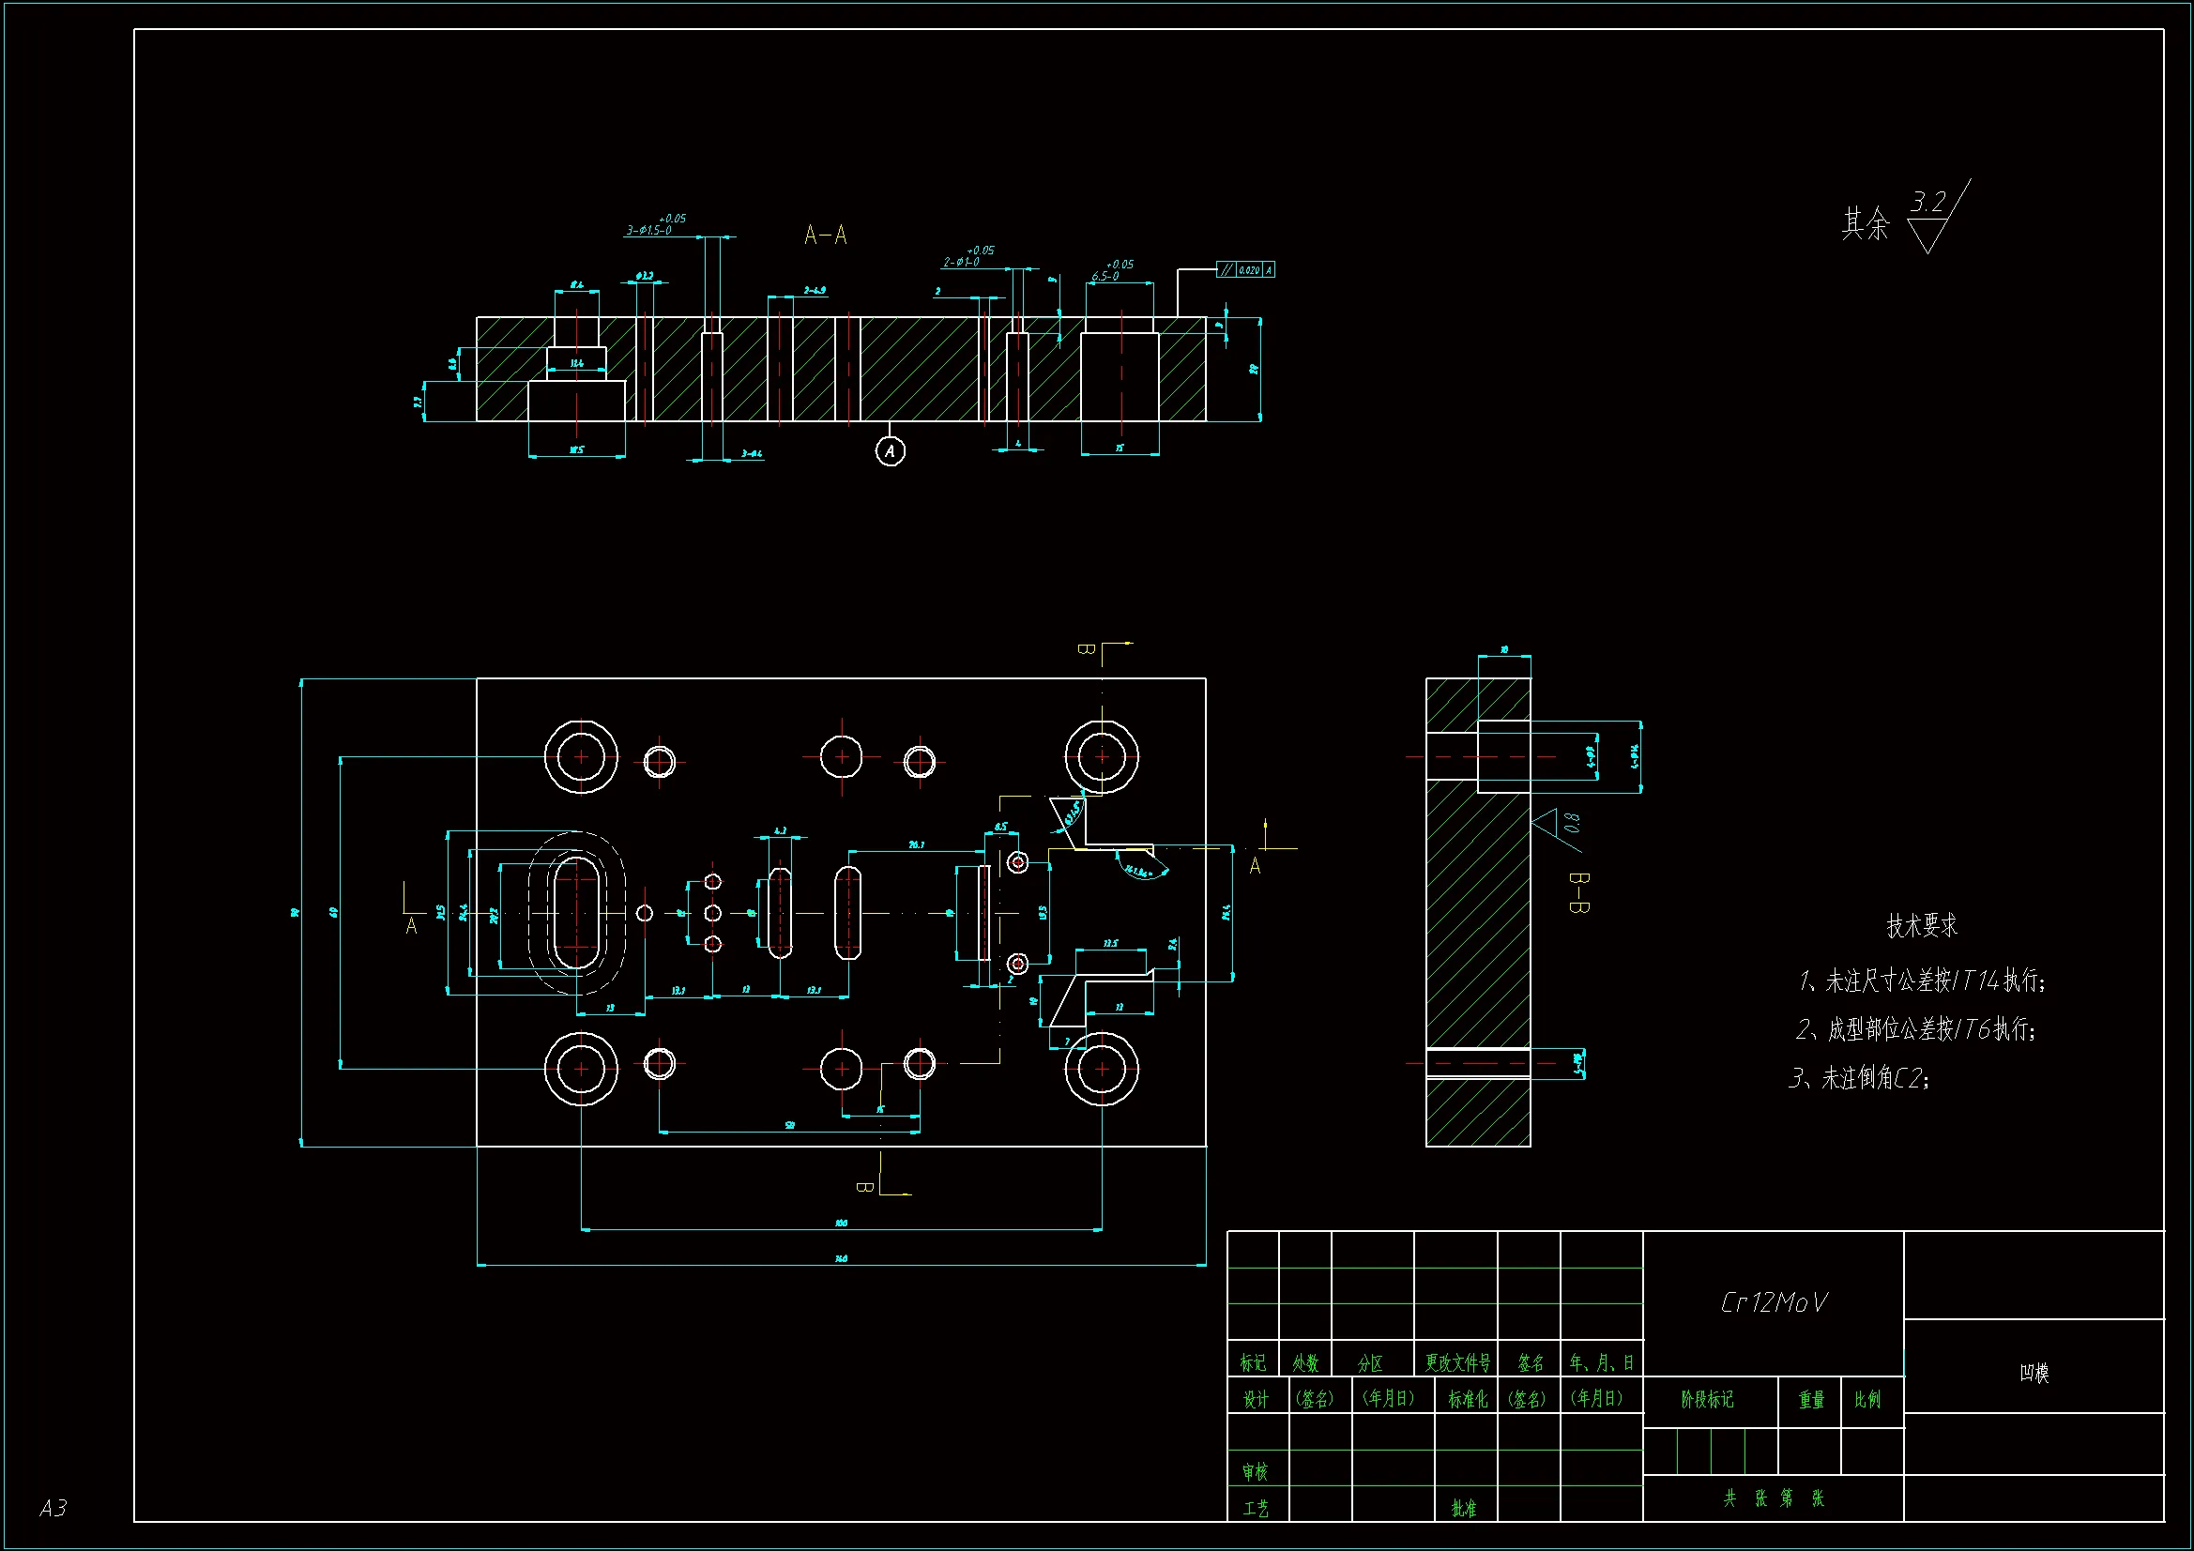2194x1551 pixels.
Task: Select the 比例 scale cell
Action: click(1867, 1400)
